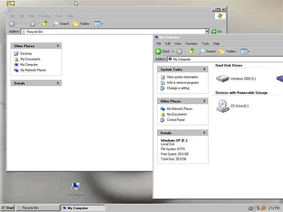The width and height of the screenshot is (283, 212).
Task: Open My Documents in Recycle Bin Other Places
Action: [x=30, y=59]
